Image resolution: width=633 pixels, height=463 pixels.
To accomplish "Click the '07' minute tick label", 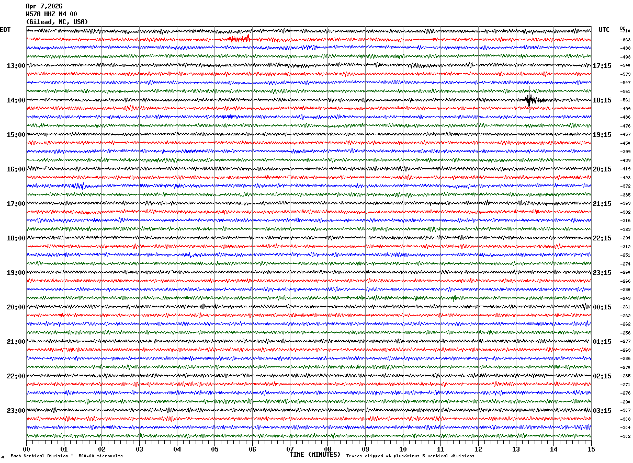I will click(x=290, y=449).
